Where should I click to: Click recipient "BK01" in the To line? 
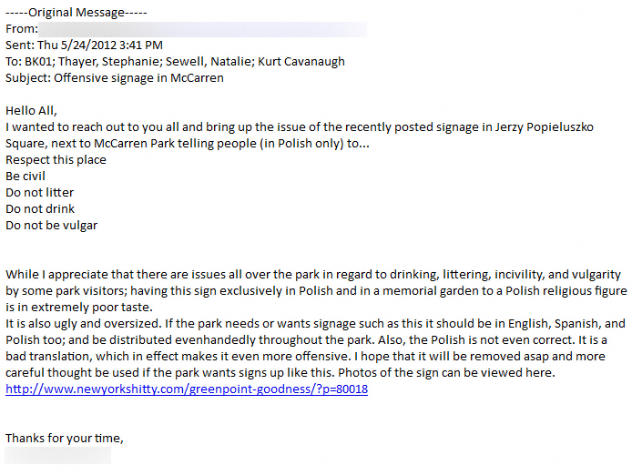39,62
